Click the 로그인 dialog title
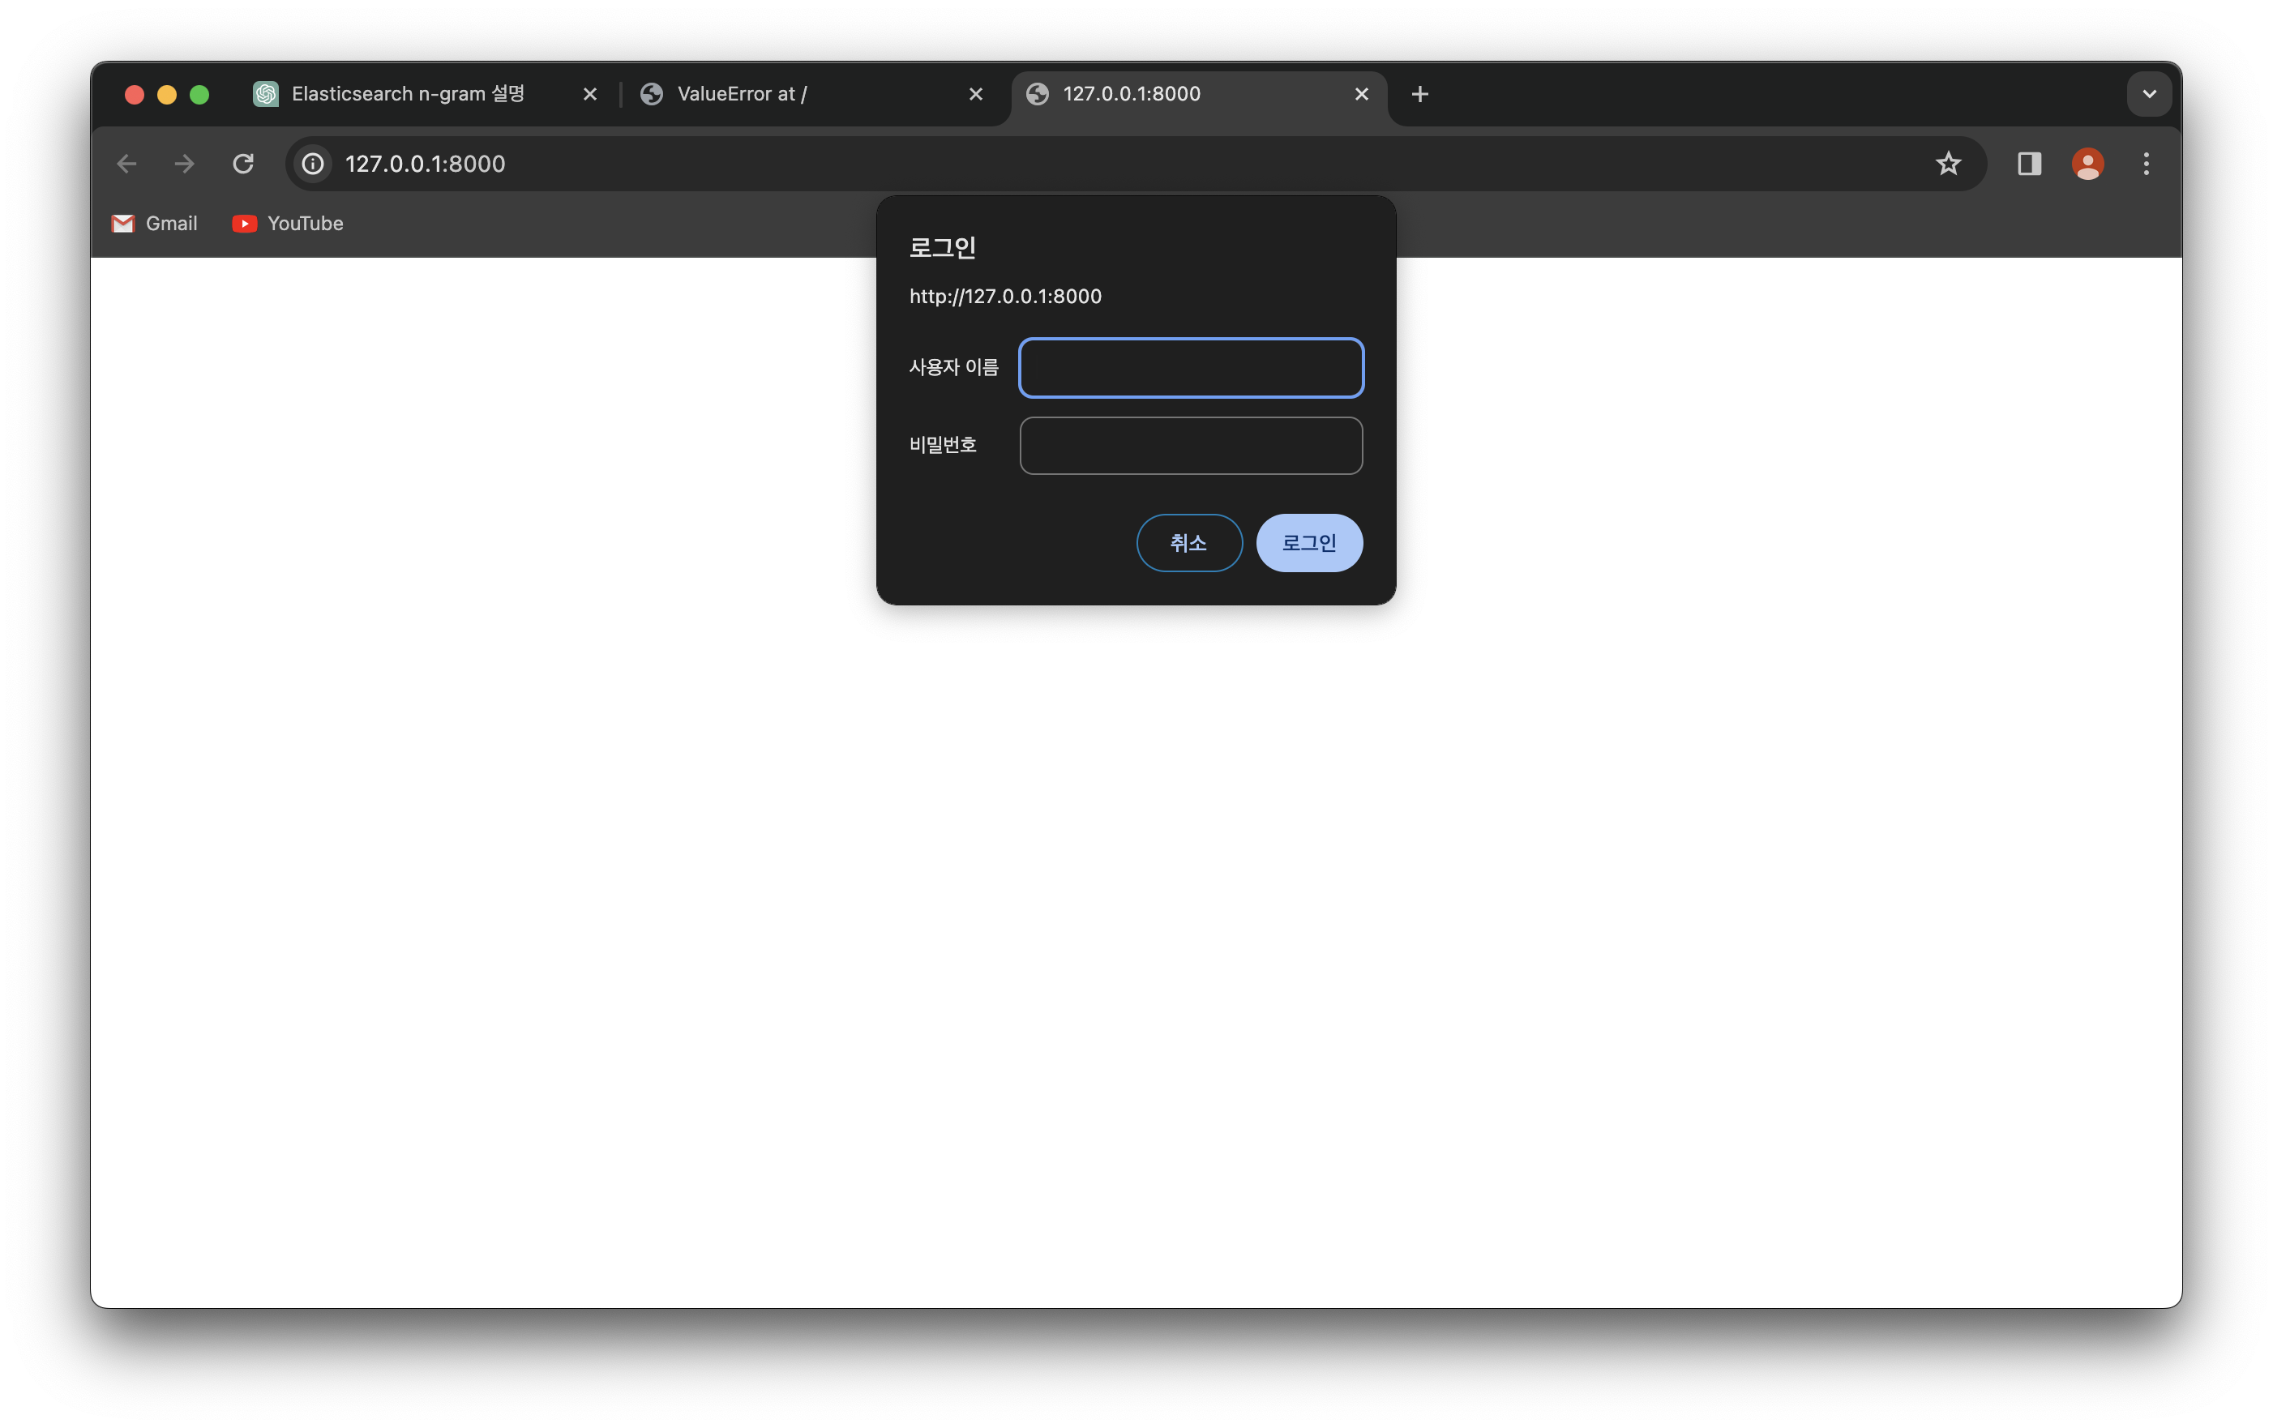Viewport: 2273px width, 1428px height. (942, 247)
